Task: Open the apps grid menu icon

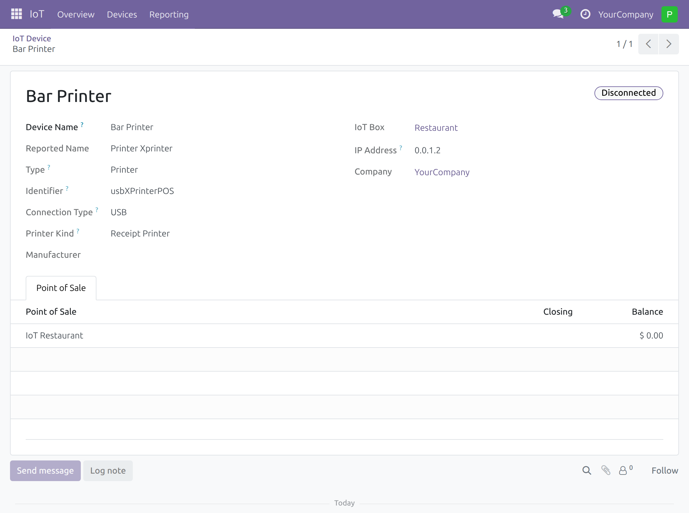Action: pyautogui.click(x=17, y=14)
